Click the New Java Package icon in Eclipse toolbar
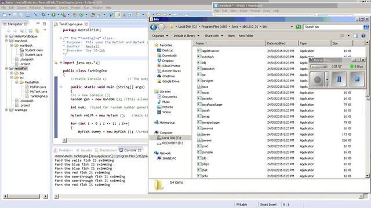 [75, 14]
